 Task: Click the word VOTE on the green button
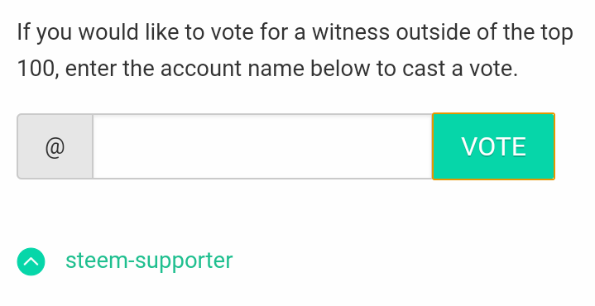[493, 146]
